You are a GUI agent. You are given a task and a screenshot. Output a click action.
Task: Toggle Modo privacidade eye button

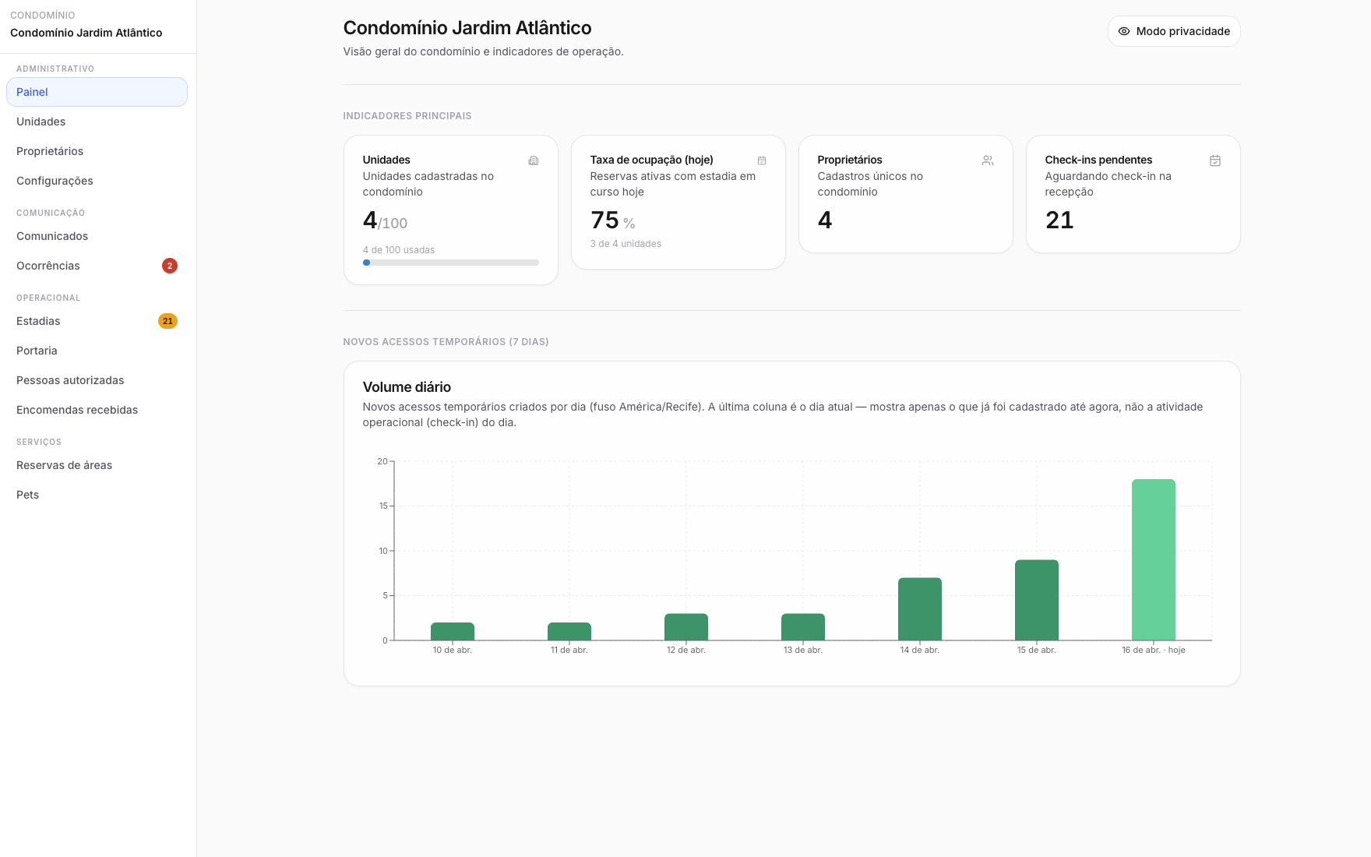click(1174, 31)
